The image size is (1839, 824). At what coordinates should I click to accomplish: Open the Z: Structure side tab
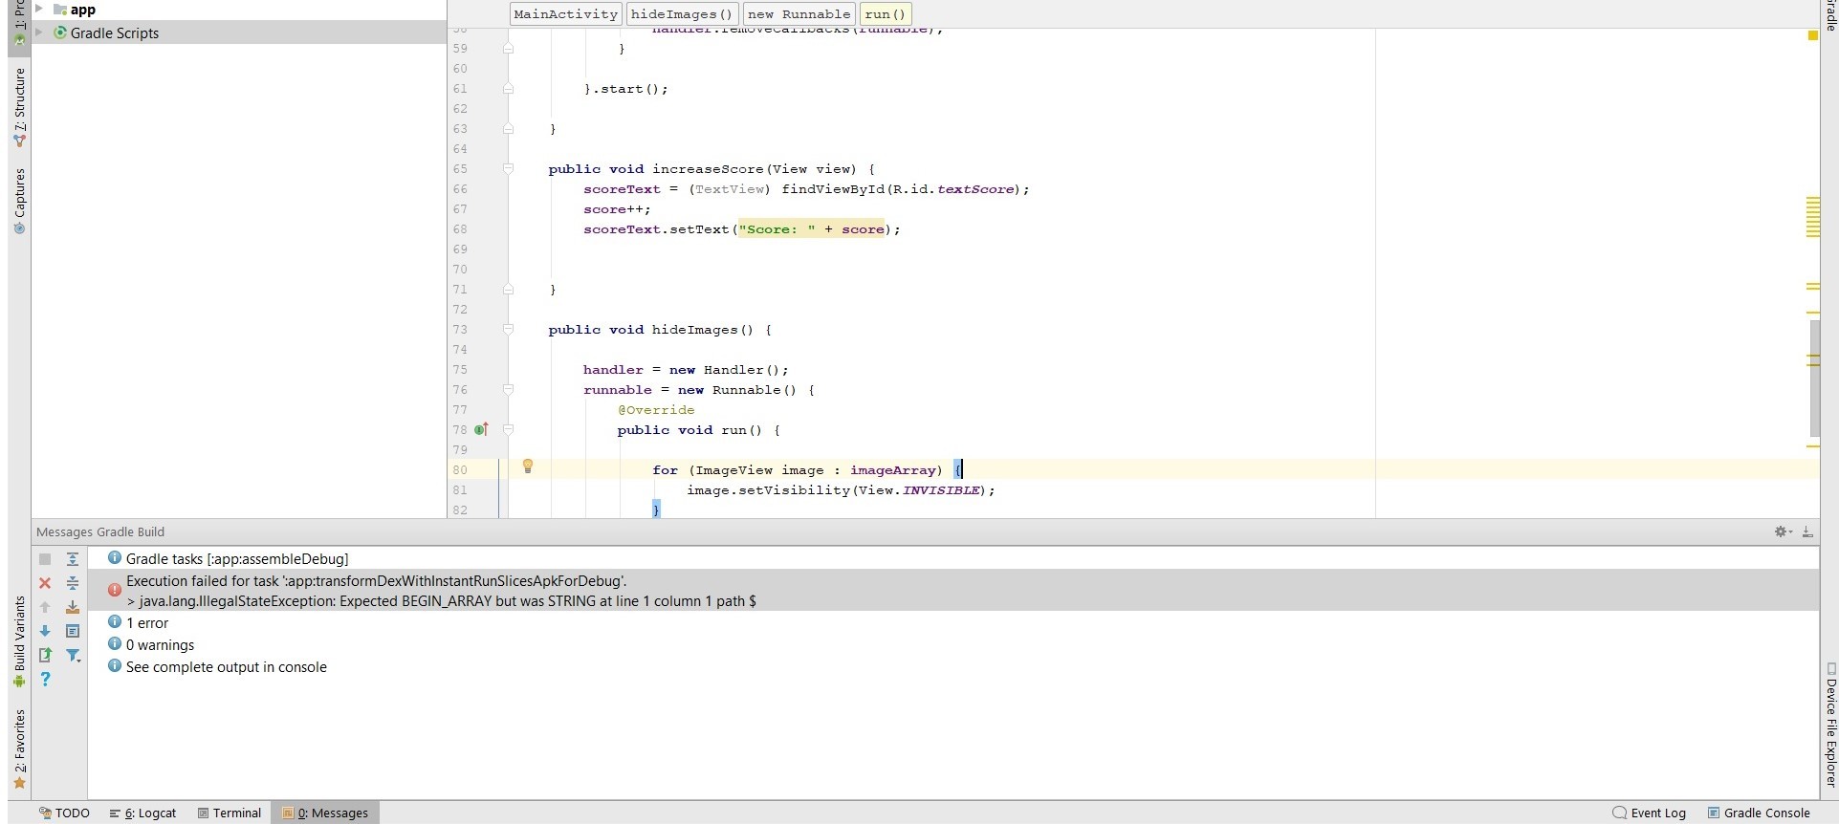19,107
